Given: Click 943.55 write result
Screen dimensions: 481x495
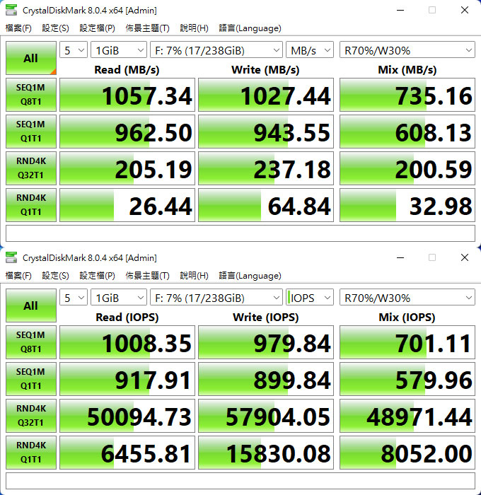Looking at the screenshot, I should [266, 132].
